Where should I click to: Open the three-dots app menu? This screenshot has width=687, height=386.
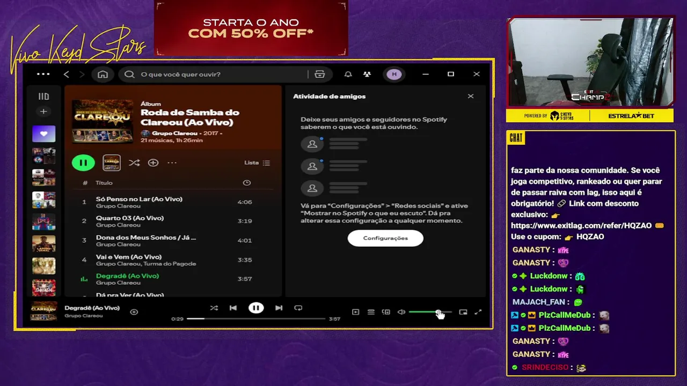pos(43,74)
